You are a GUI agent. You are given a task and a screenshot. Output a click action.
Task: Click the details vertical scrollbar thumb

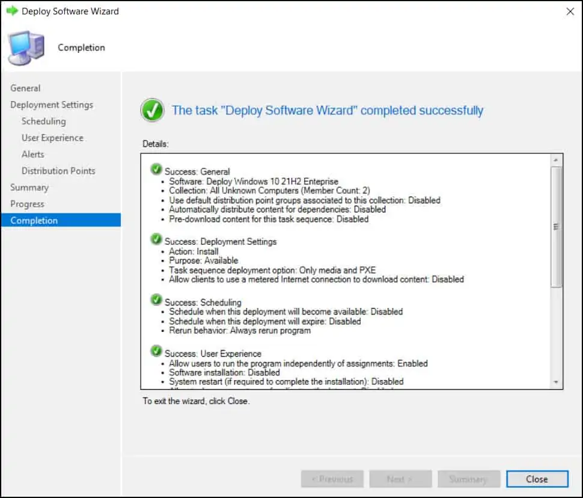(556, 227)
